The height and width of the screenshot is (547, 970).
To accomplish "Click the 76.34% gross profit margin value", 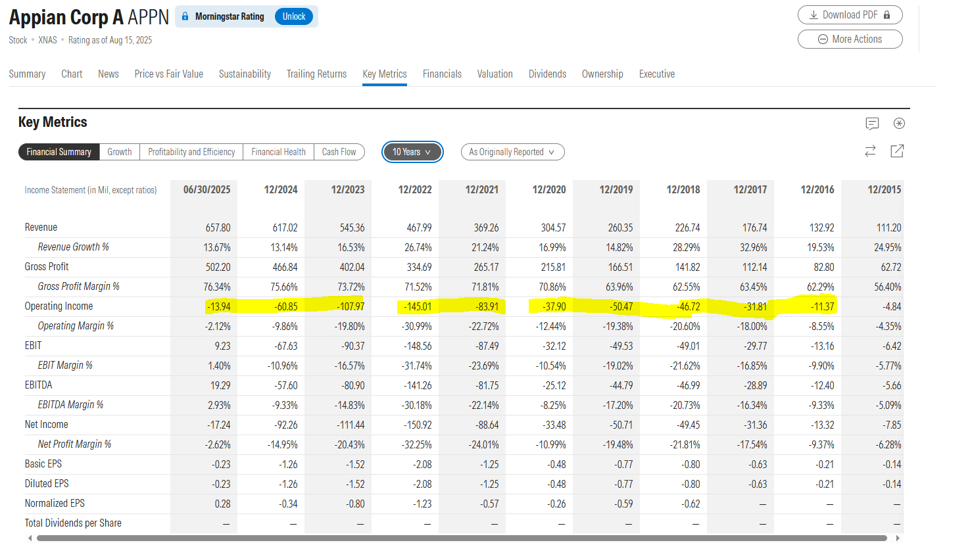I will click(217, 287).
